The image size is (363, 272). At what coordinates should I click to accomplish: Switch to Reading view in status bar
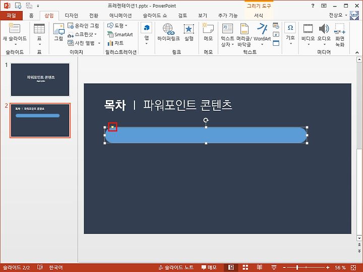(260, 267)
